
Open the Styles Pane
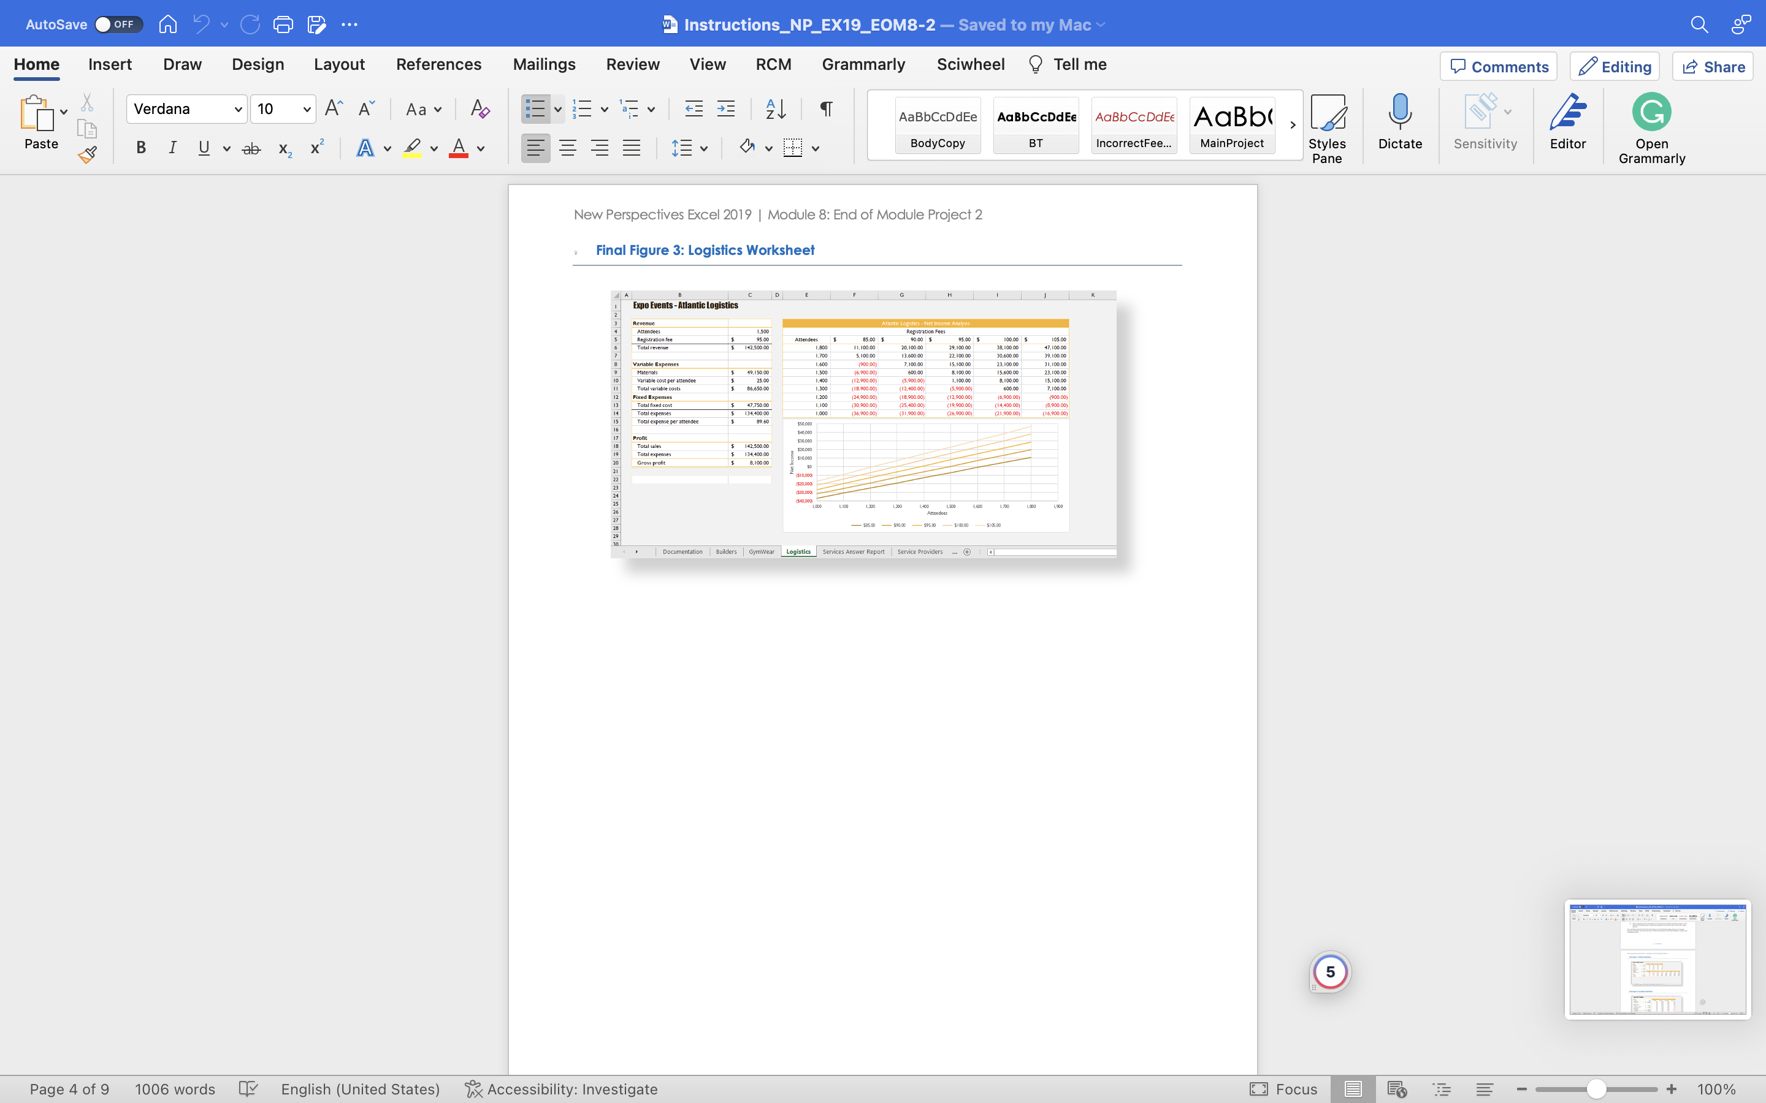pos(1326,129)
